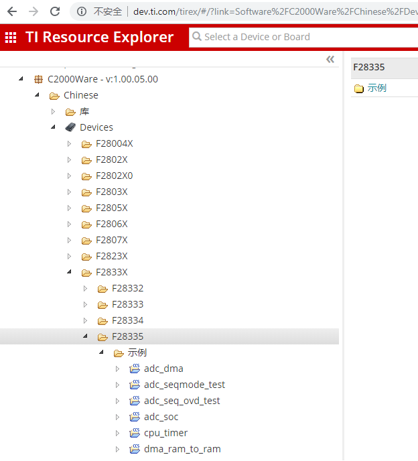Expand the F2802X0 folder arrow
The width and height of the screenshot is (418, 461).
click(x=69, y=176)
